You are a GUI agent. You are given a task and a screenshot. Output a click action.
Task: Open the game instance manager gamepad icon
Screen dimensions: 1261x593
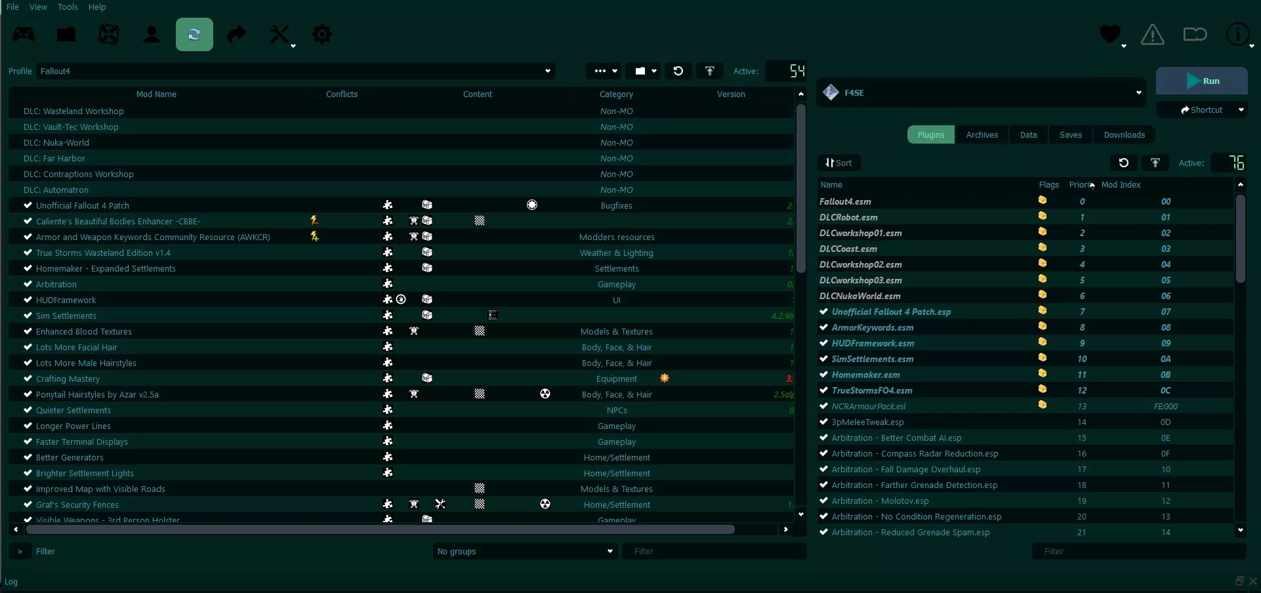pos(25,34)
